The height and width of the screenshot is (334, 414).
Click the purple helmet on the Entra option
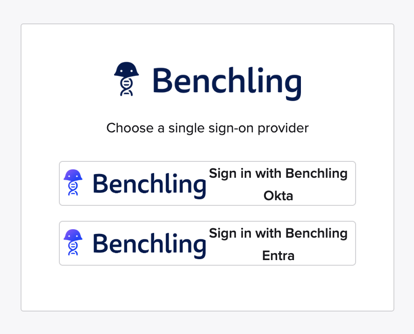[73, 235]
